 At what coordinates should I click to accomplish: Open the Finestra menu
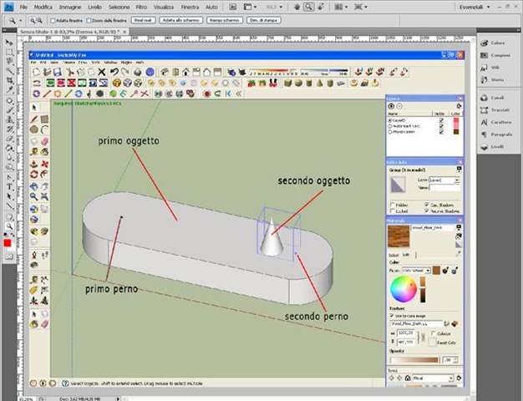(195, 7)
